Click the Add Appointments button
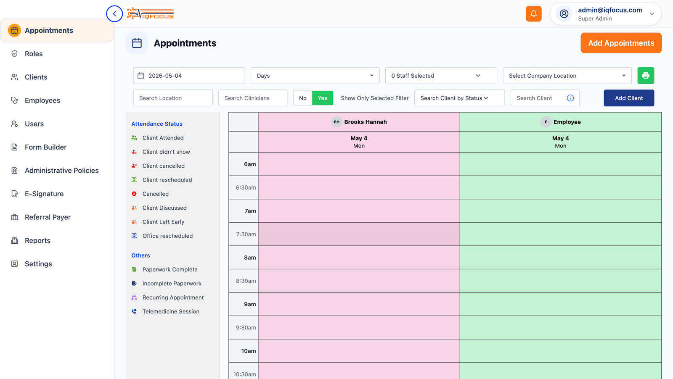 tap(621, 43)
